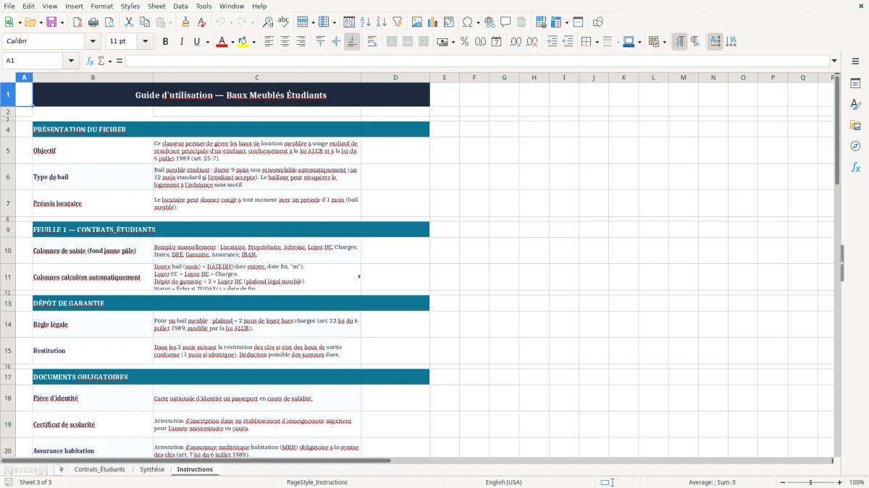Expand the Open file dropdown arrow
The width and height of the screenshot is (869, 488).
(41, 22)
